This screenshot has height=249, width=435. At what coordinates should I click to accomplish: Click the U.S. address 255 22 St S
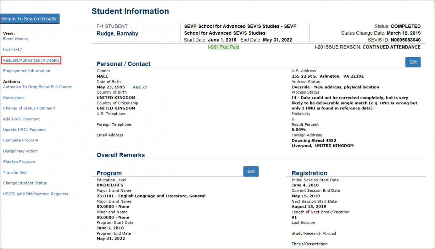pos(328,76)
